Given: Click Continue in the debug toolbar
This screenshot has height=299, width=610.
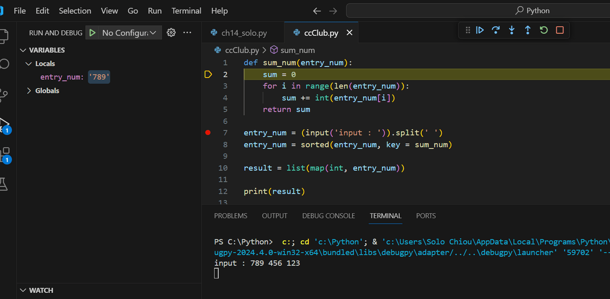Looking at the screenshot, I should [480, 30].
